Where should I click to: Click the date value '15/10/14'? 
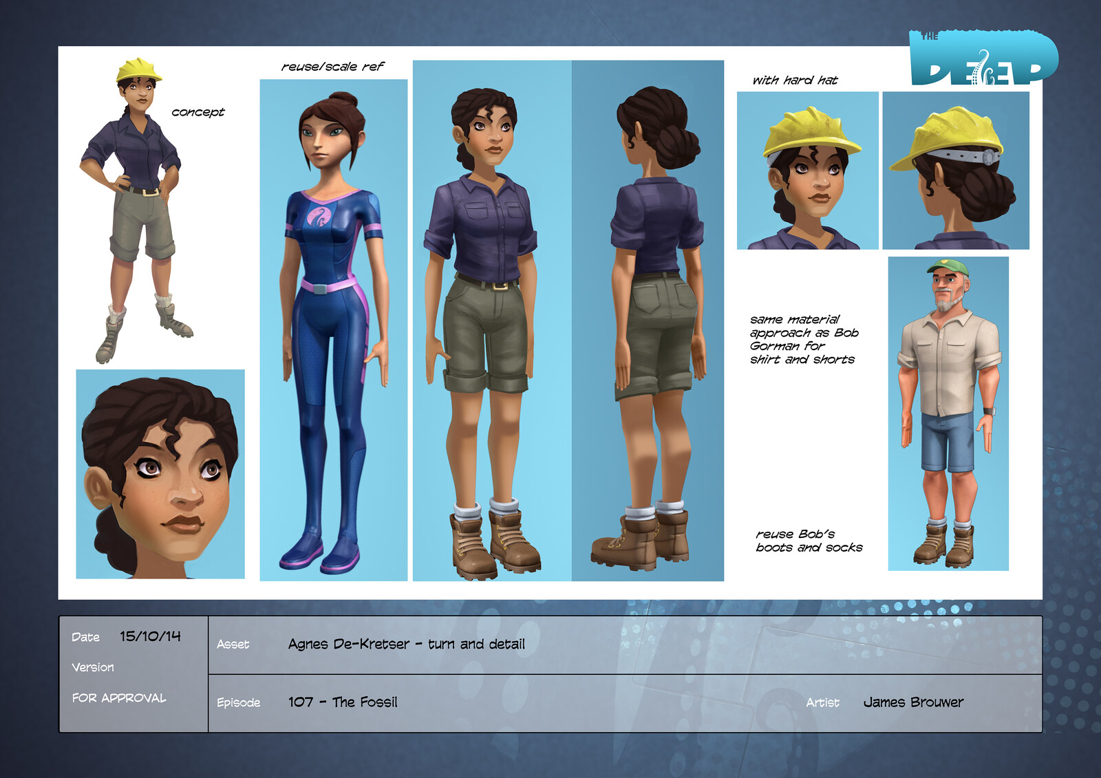(150, 636)
